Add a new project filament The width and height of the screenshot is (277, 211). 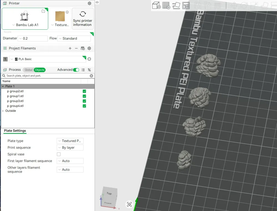(70, 48)
